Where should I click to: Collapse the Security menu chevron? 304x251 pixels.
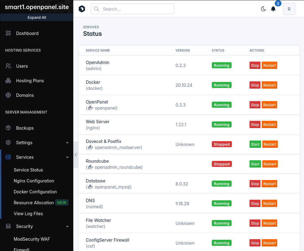(x=67, y=226)
